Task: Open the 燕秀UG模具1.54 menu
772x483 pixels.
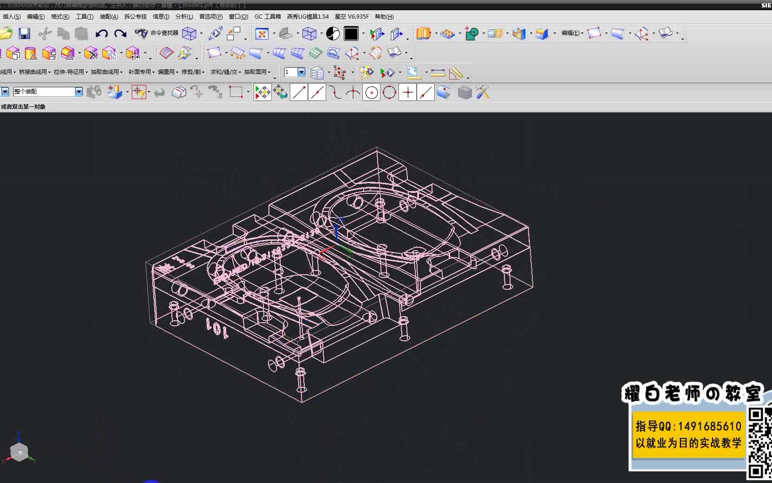Action: point(307,17)
